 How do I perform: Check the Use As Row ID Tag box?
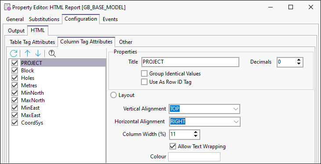point(144,82)
